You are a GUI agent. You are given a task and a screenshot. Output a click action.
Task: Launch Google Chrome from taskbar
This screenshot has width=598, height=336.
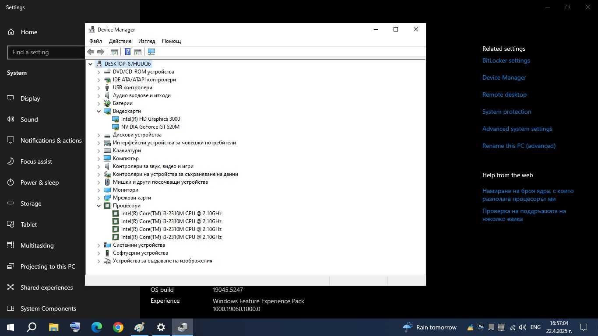tap(118, 327)
